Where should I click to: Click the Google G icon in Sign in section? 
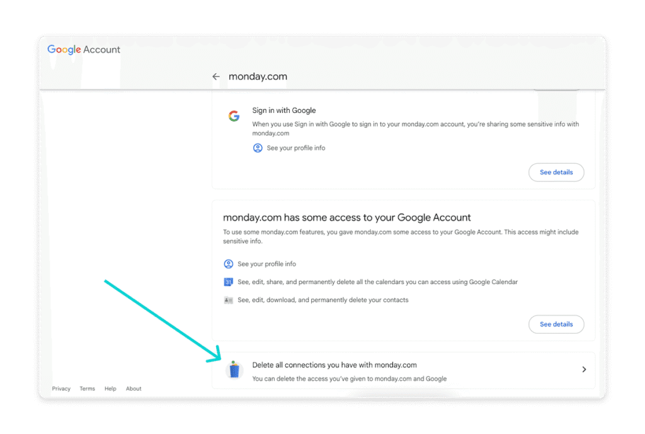234,116
